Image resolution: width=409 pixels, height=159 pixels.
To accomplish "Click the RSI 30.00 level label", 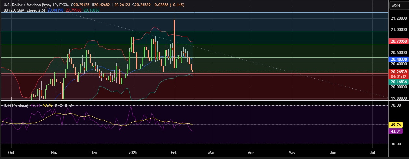I will click(x=395, y=144).
